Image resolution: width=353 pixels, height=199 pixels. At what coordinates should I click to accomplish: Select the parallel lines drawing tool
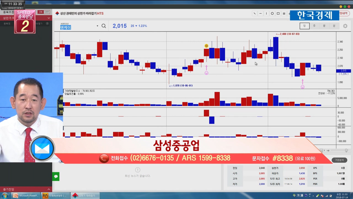pyautogui.click(x=284, y=14)
